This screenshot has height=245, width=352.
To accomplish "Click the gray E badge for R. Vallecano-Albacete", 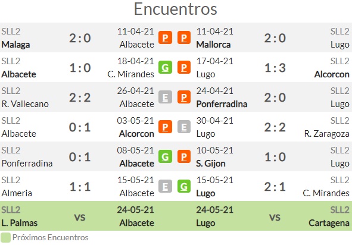I will (x=165, y=98).
